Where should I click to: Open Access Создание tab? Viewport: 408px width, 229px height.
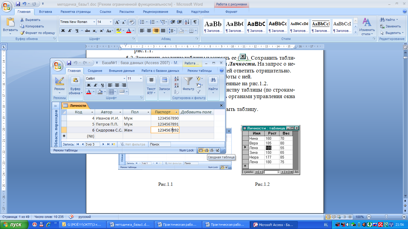[x=95, y=71]
